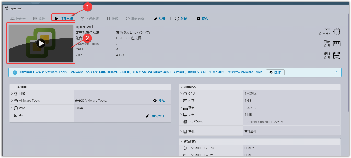351x158 pixels.
Task: Expand the 网络 row
Action: [x=12, y=94]
